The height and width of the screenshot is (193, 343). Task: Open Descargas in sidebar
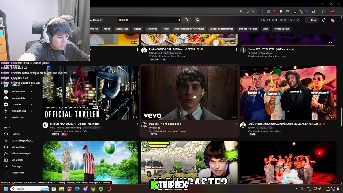[x=18, y=166]
